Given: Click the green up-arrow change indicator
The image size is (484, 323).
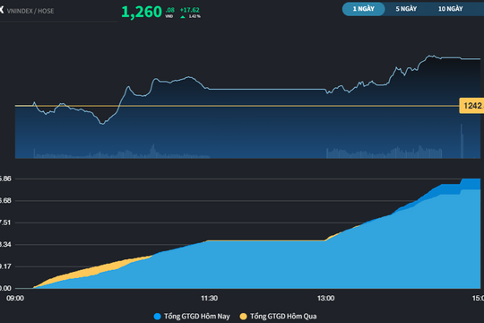Looking at the screenshot, I should coord(183,17).
